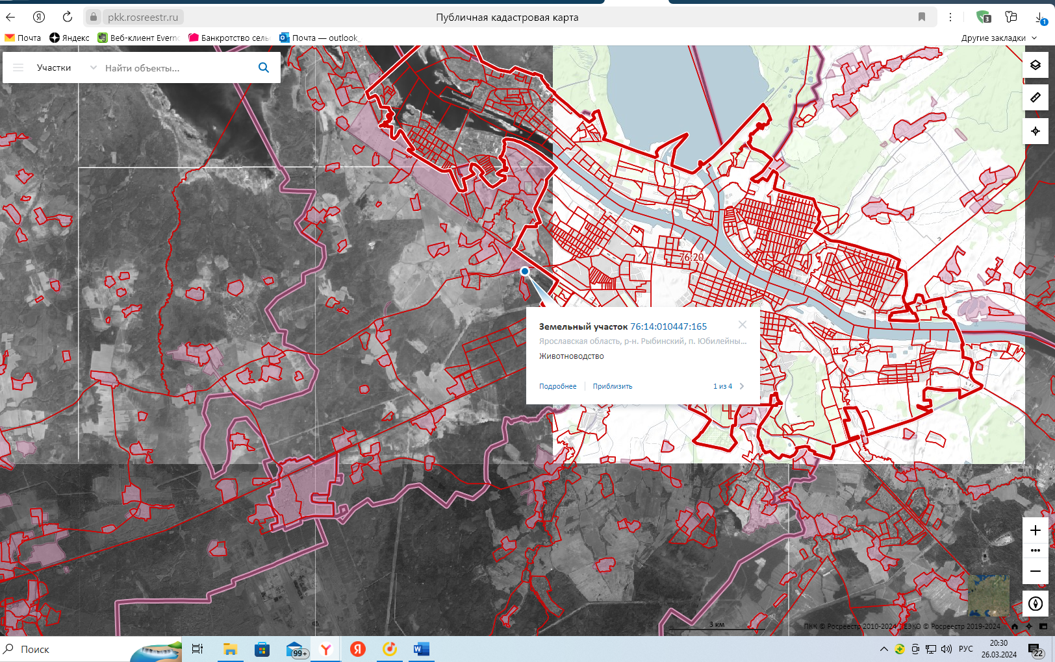Reset map orientation with compass button
Image resolution: width=1055 pixels, height=662 pixels.
point(1036,604)
